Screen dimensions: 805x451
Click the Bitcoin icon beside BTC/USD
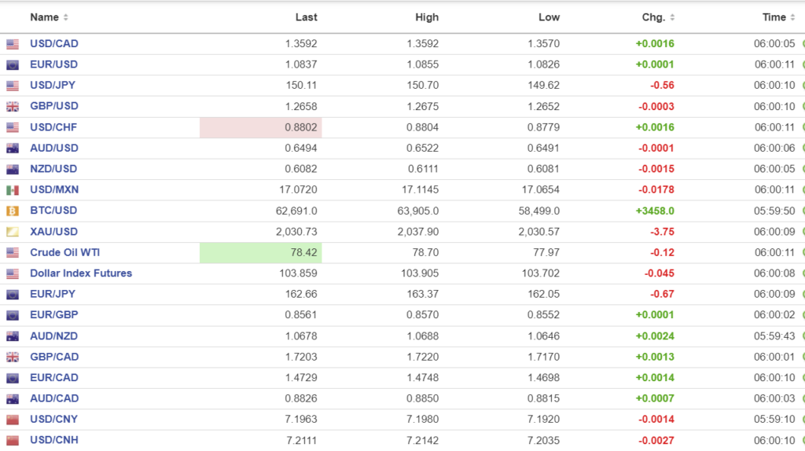13,211
